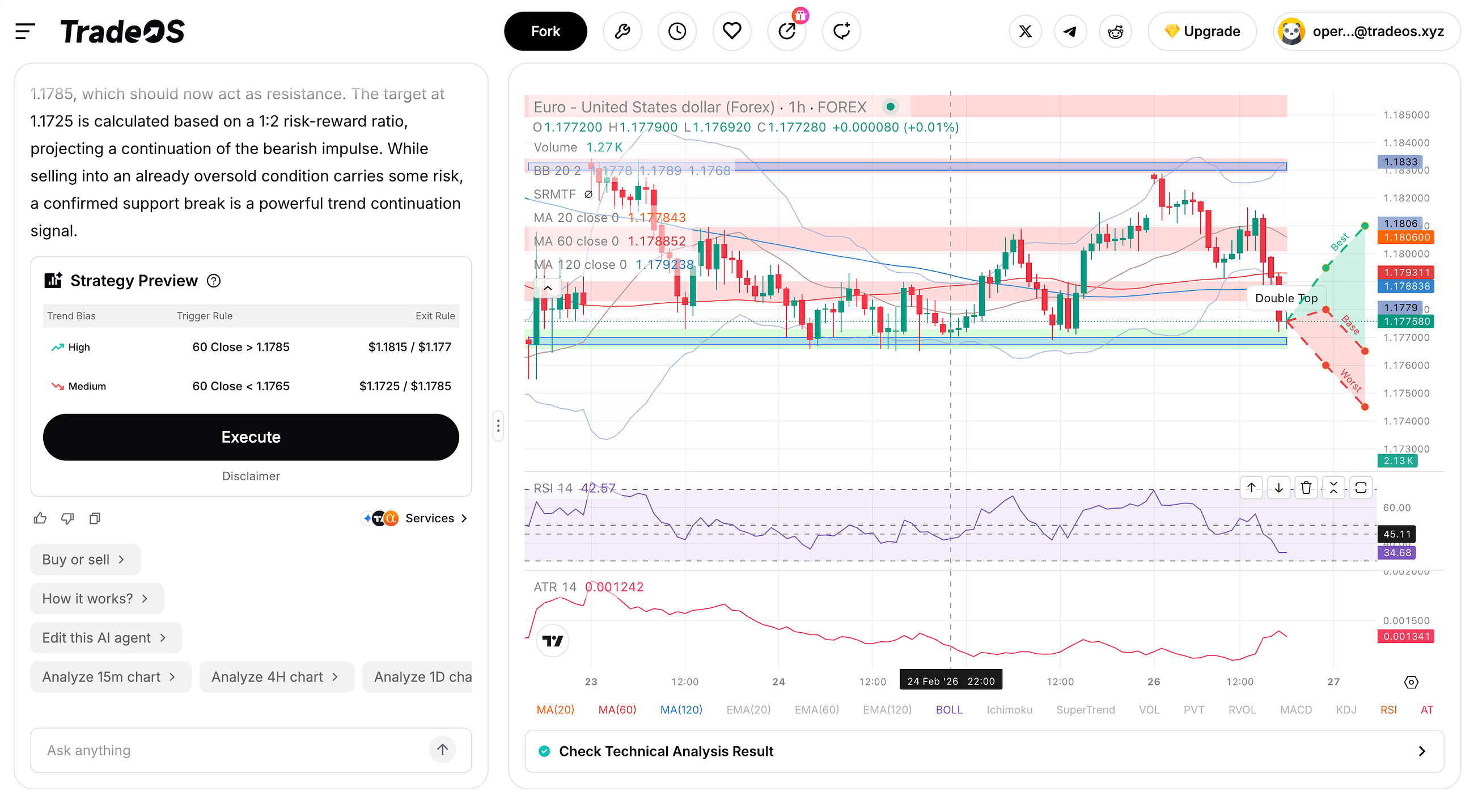Click the TradingView logo on chart
Image resolution: width=1474 pixels, height=804 pixels.
(x=552, y=641)
